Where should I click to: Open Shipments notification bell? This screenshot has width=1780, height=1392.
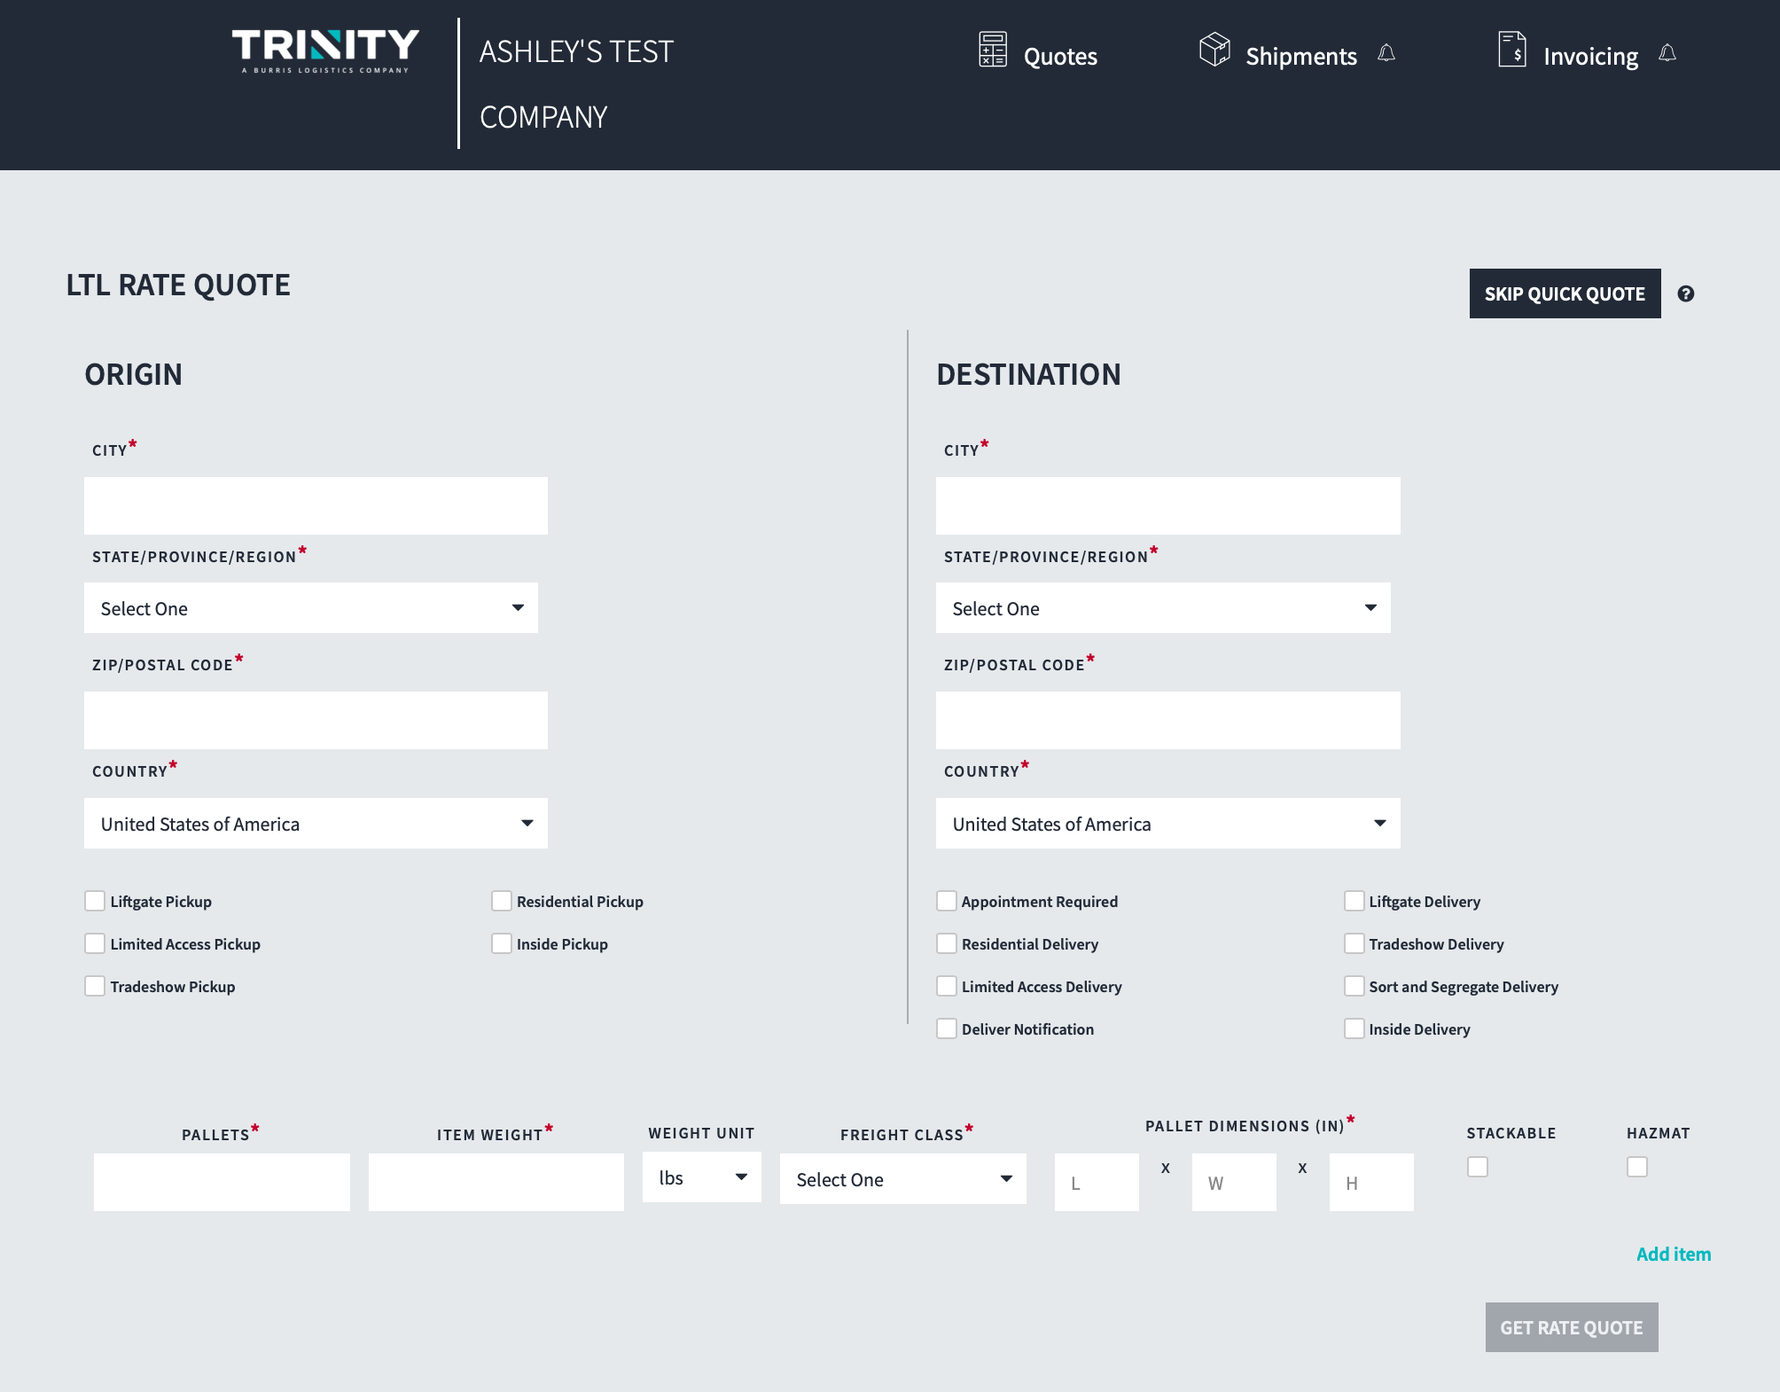point(1386,54)
